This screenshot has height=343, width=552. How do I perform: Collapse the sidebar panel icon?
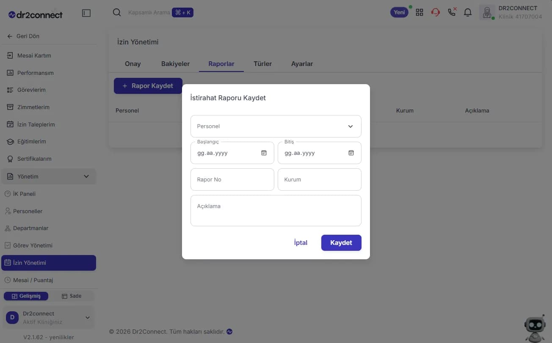coord(86,13)
